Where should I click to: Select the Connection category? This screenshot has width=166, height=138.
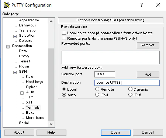point(22,46)
